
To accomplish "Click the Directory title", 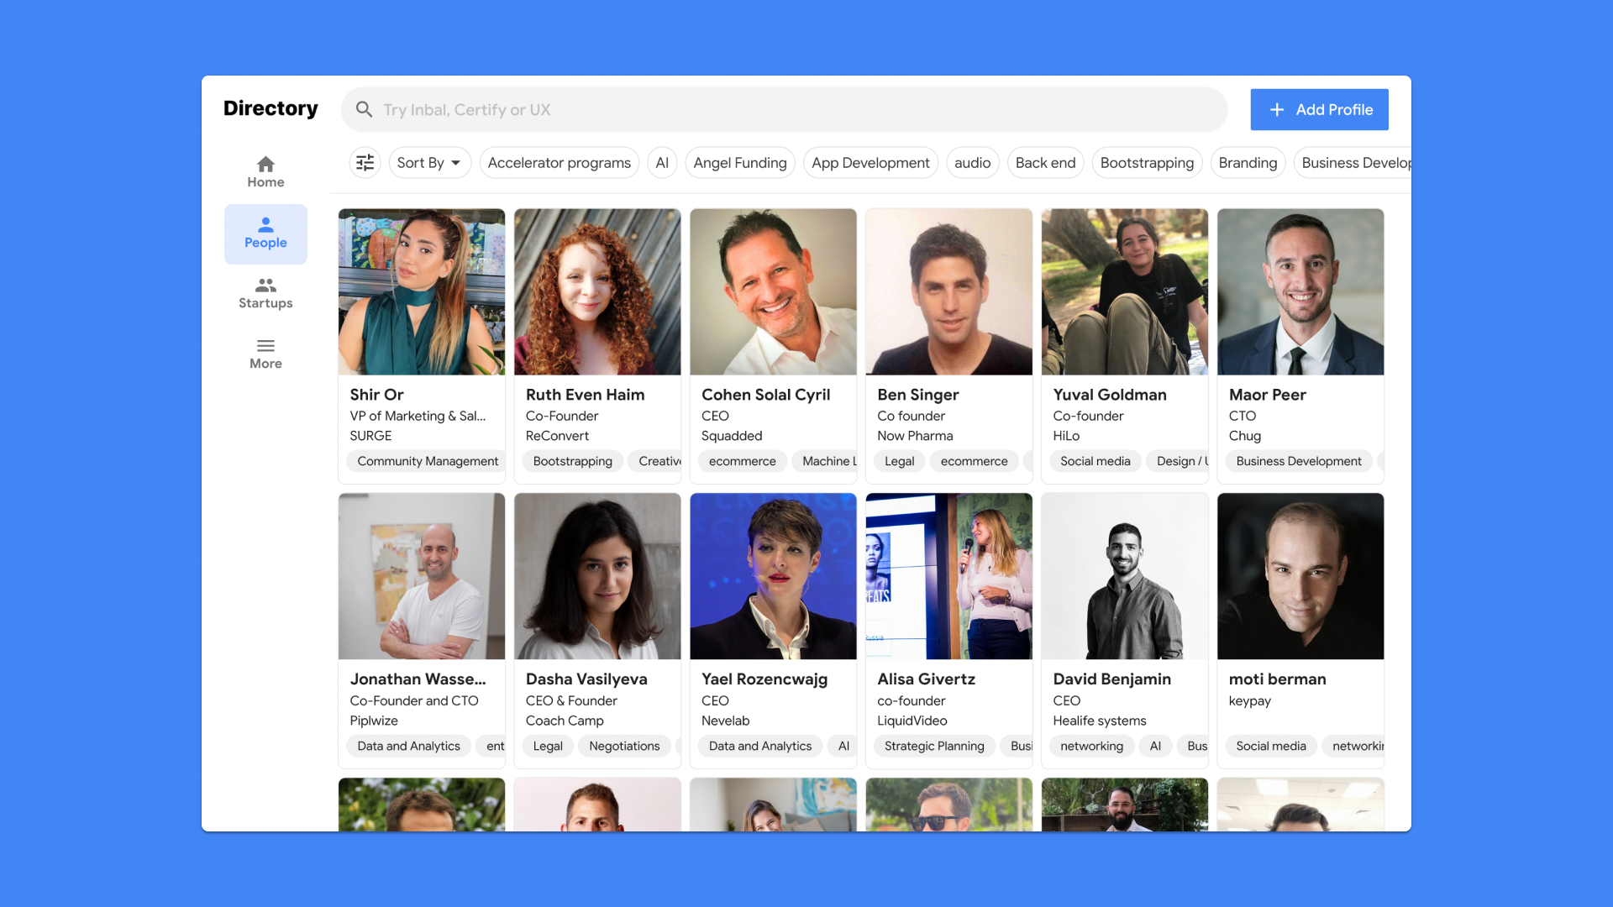I will 271,108.
